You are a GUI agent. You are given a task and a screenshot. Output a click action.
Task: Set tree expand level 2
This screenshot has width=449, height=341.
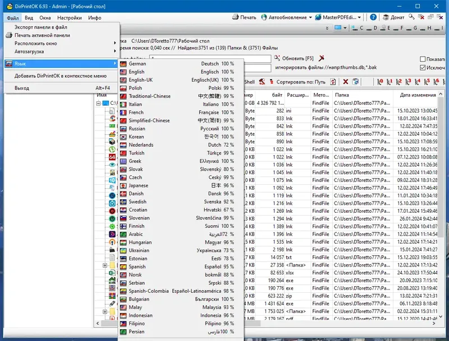click(399, 82)
